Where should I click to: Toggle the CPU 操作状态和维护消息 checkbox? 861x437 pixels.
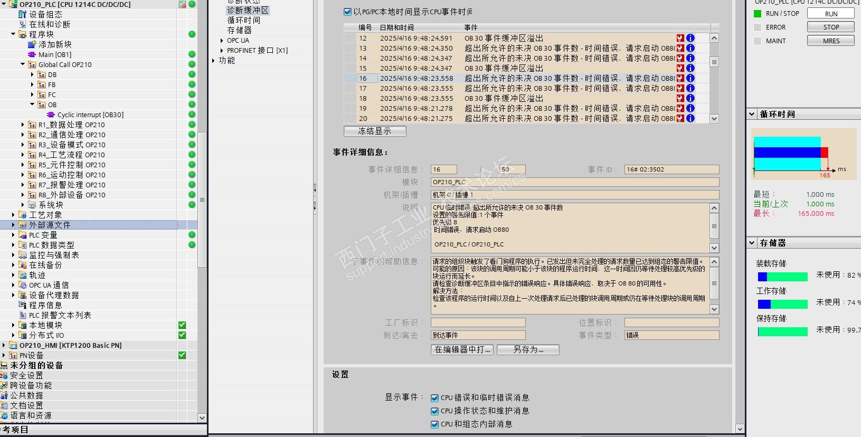coord(435,411)
